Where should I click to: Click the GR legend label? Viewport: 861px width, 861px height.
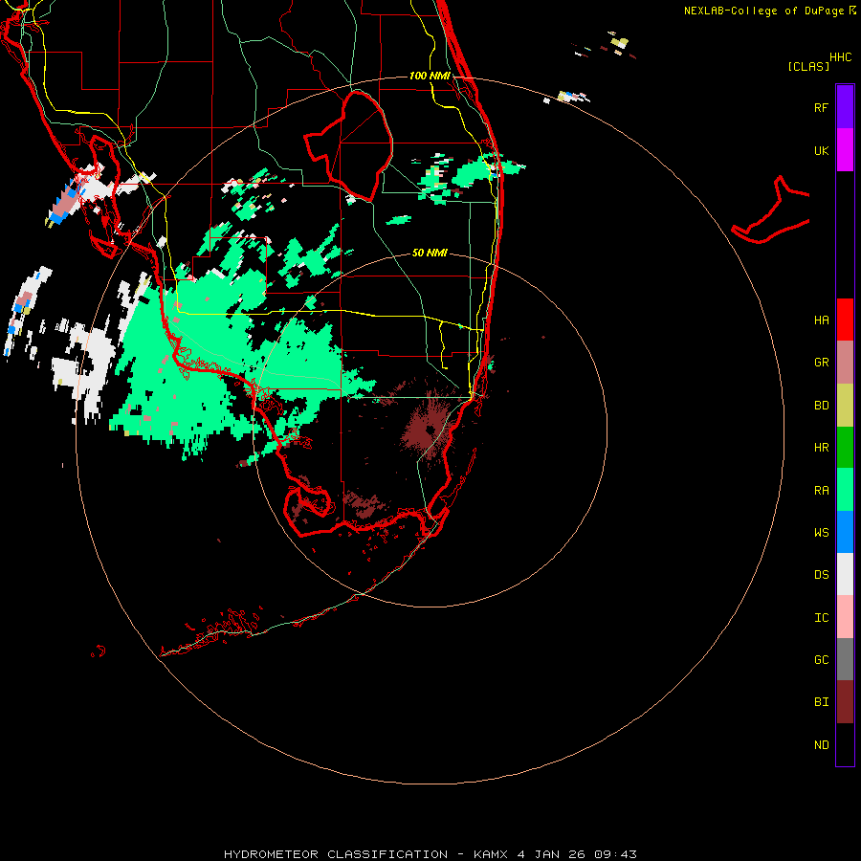point(821,363)
